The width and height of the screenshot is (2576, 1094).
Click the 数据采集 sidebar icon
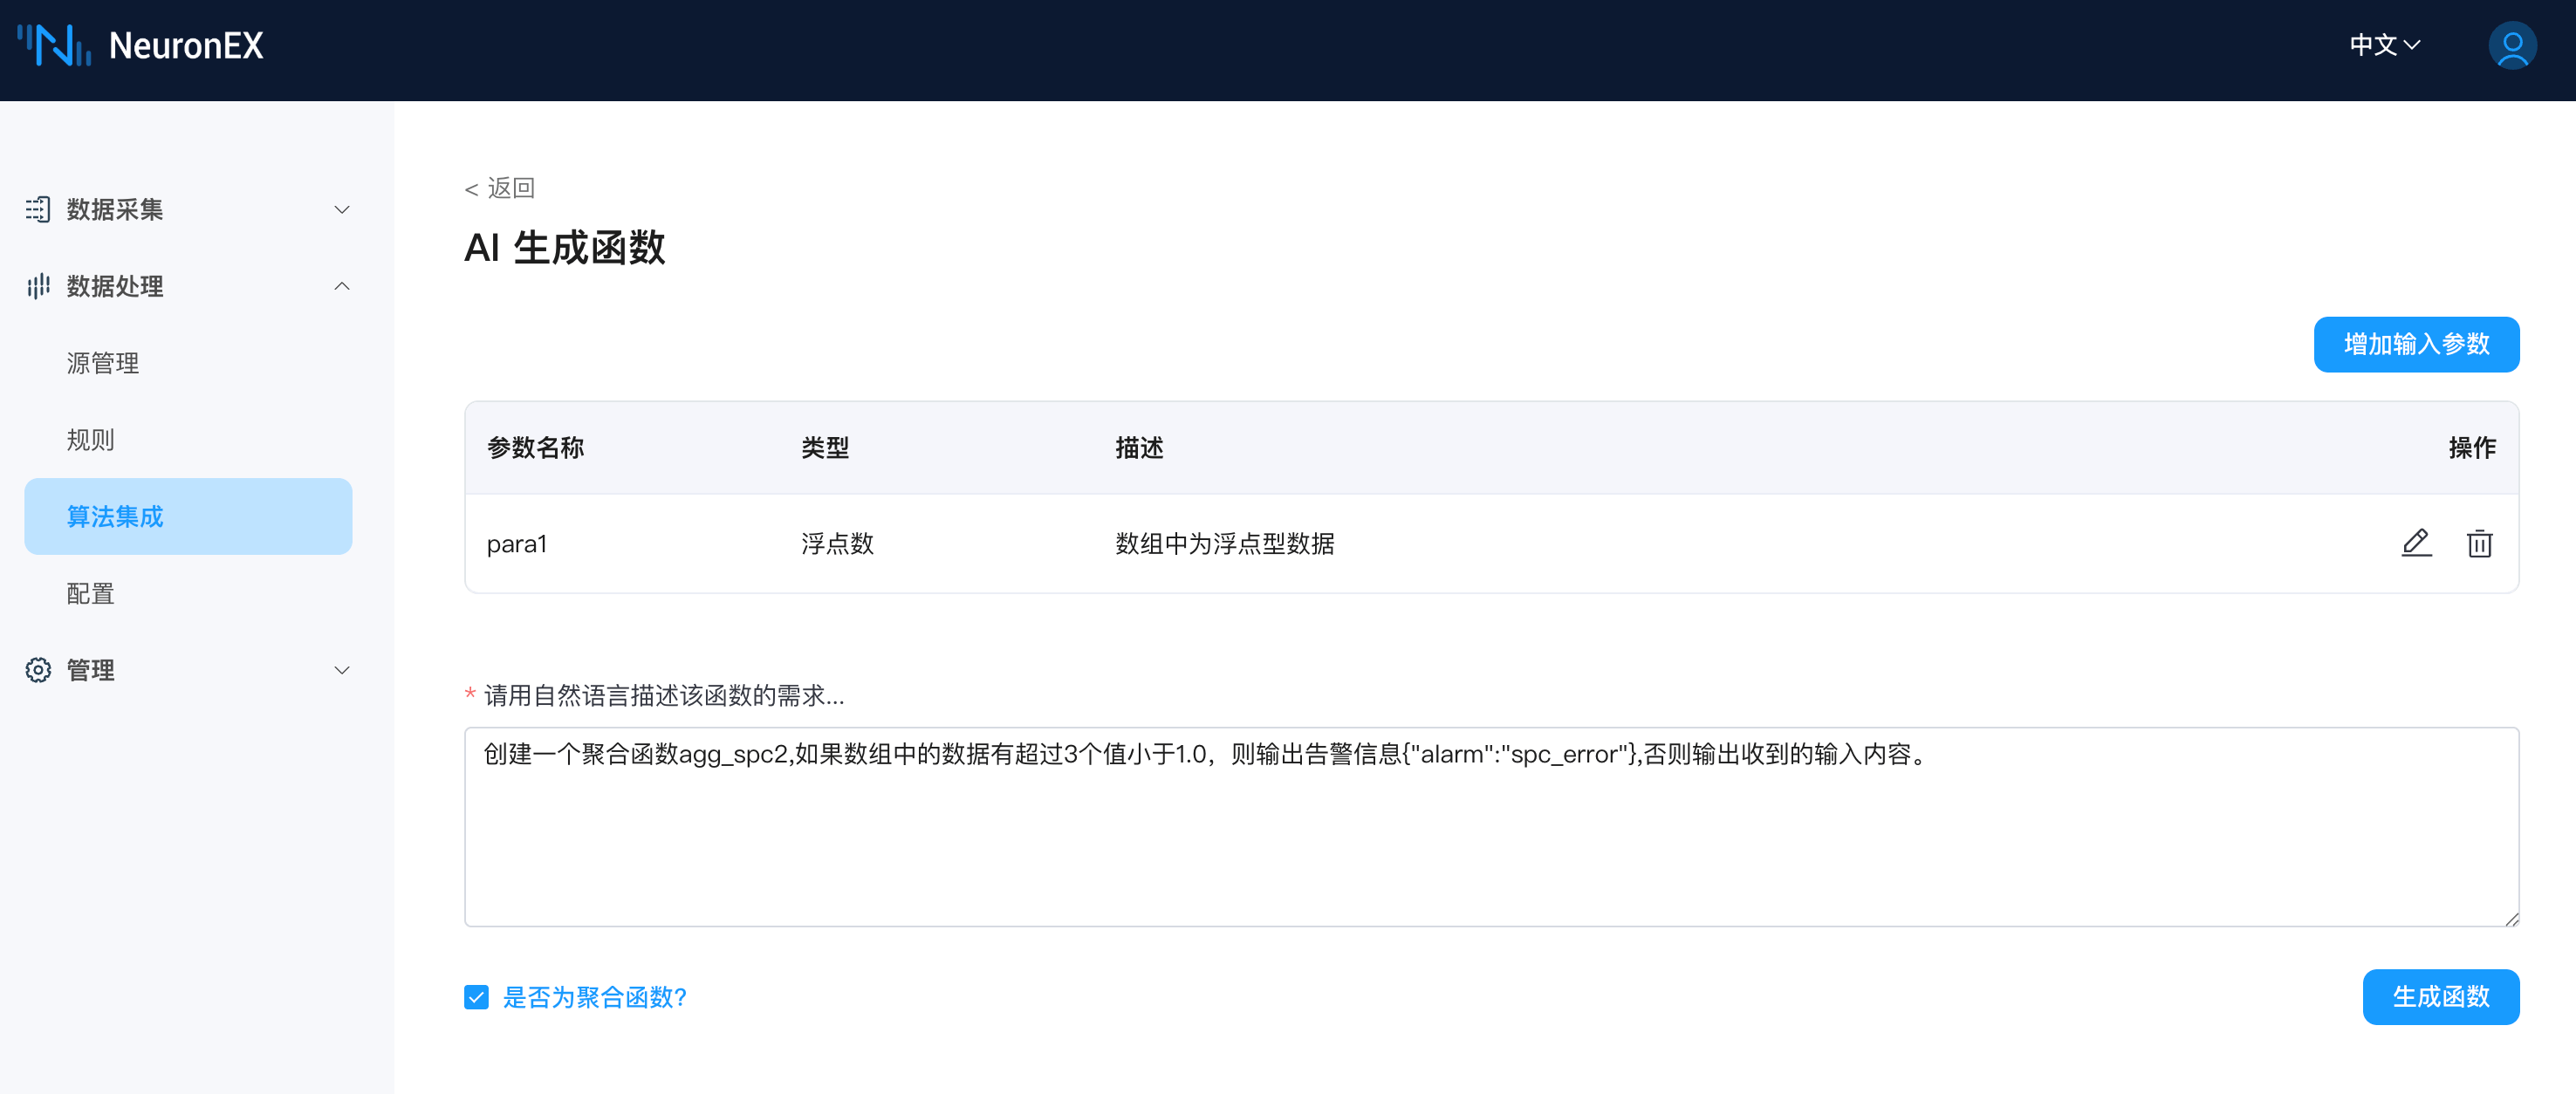pyautogui.click(x=37, y=209)
